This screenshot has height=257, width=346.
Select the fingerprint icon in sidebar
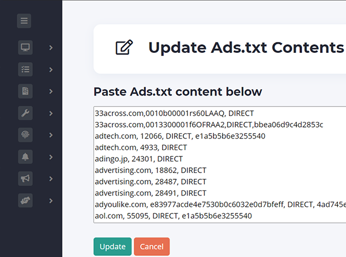(x=25, y=135)
